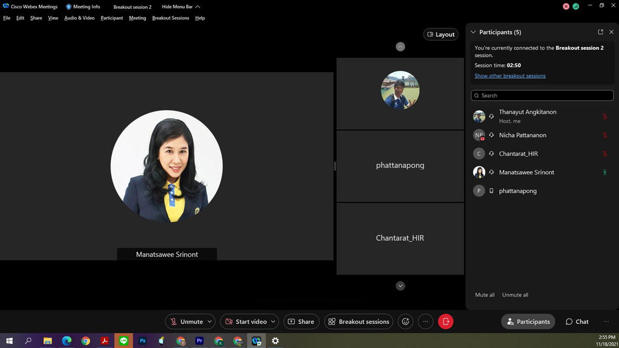Screen dimensions: 619x348
Task: Open the reactions emoji button
Action: point(405,322)
